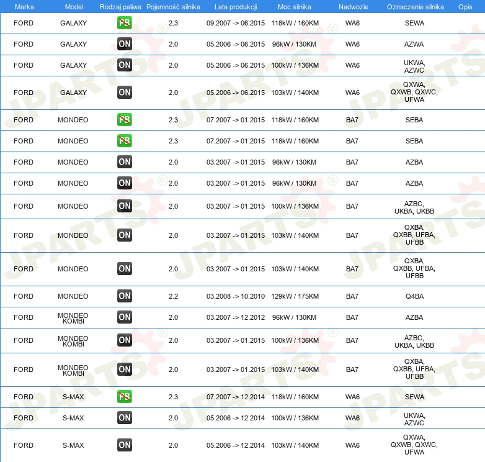Image resolution: width=485 pixels, height=462 pixels.
Task: Select engine code Q4BA
Action: [414, 296]
